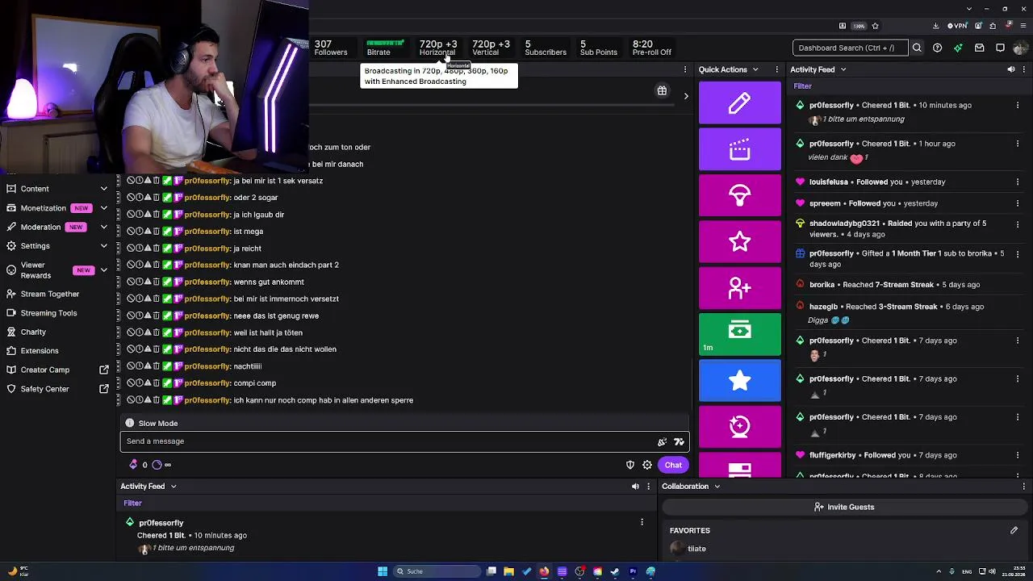Toggle sound in Activity Feed below chat
1033x581 pixels.
coord(635,487)
